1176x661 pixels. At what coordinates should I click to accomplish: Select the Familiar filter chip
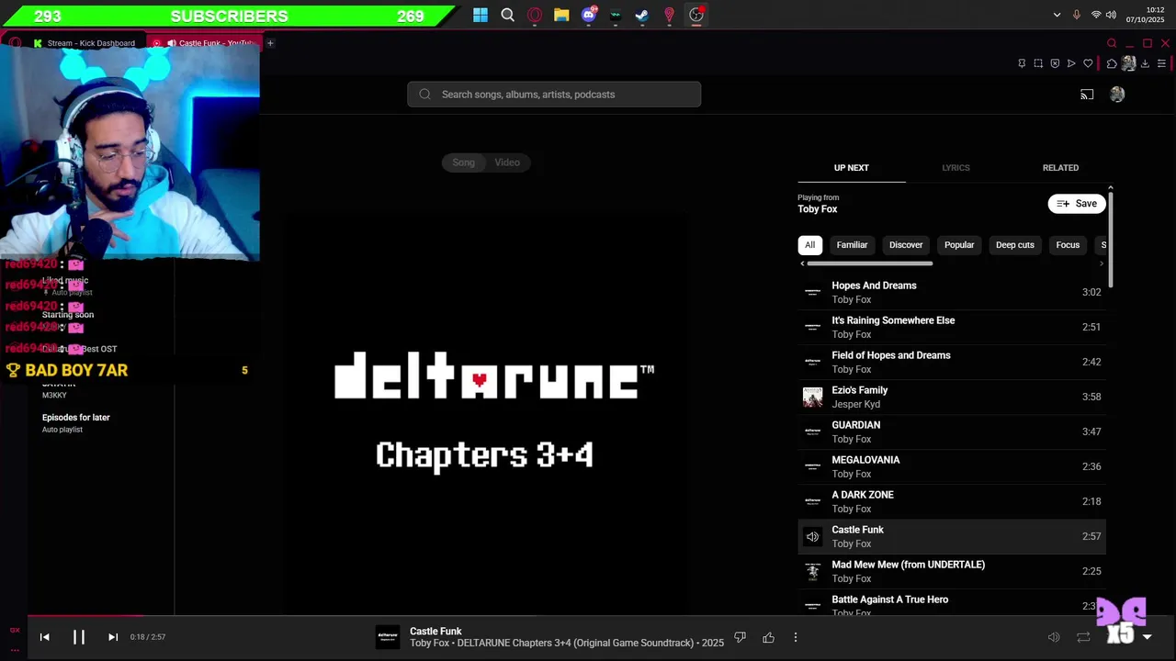click(852, 245)
